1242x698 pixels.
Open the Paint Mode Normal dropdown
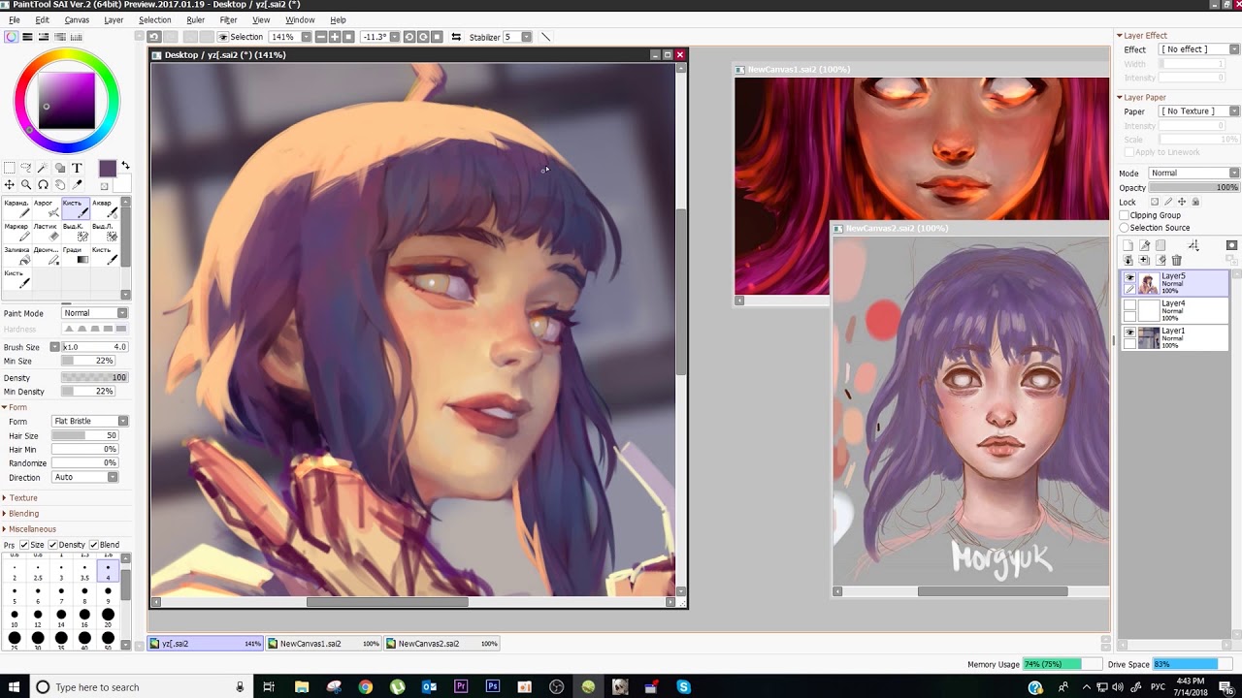point(94,313)
